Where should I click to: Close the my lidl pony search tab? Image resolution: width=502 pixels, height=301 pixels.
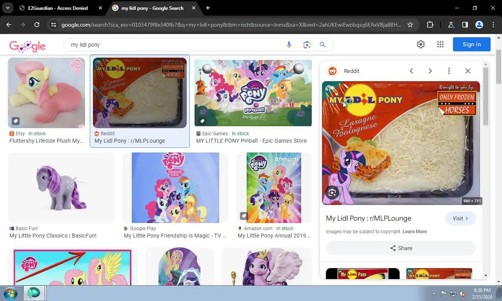pos(194,8)
